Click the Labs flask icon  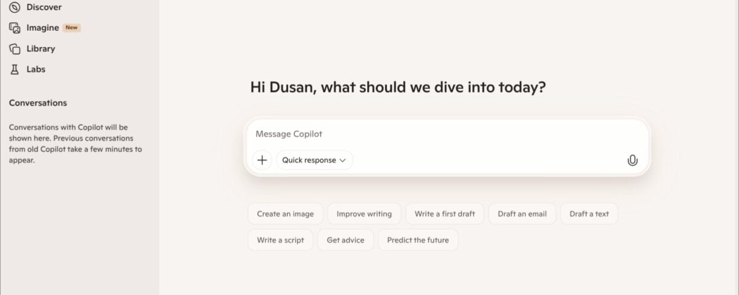click(15, 69)
